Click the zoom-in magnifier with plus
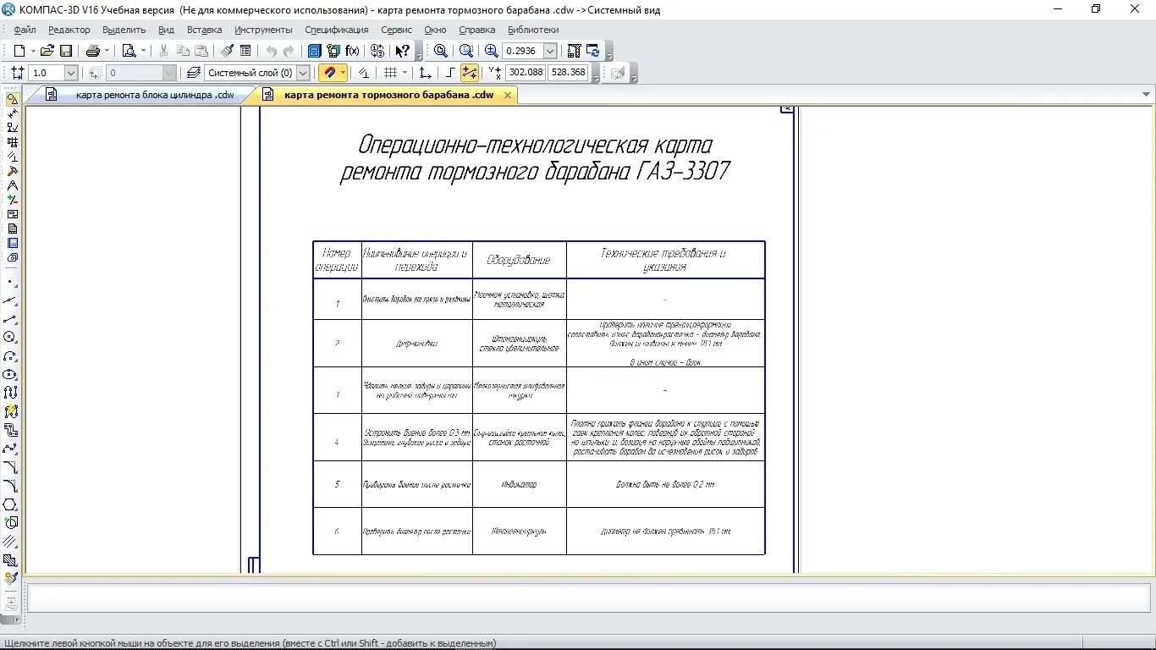1156x650 pixels. click(x=492, y=51)
